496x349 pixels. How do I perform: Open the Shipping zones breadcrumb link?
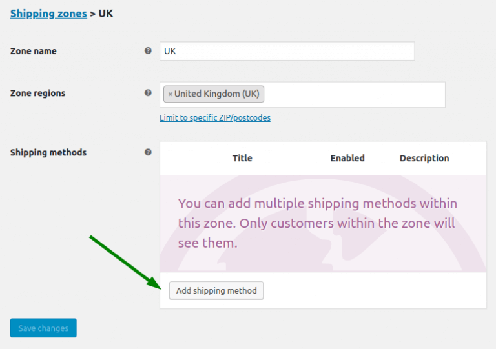pos(48,13)
